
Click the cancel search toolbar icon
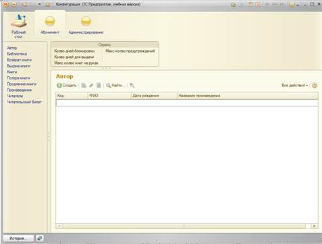click(x=132, y=86)
